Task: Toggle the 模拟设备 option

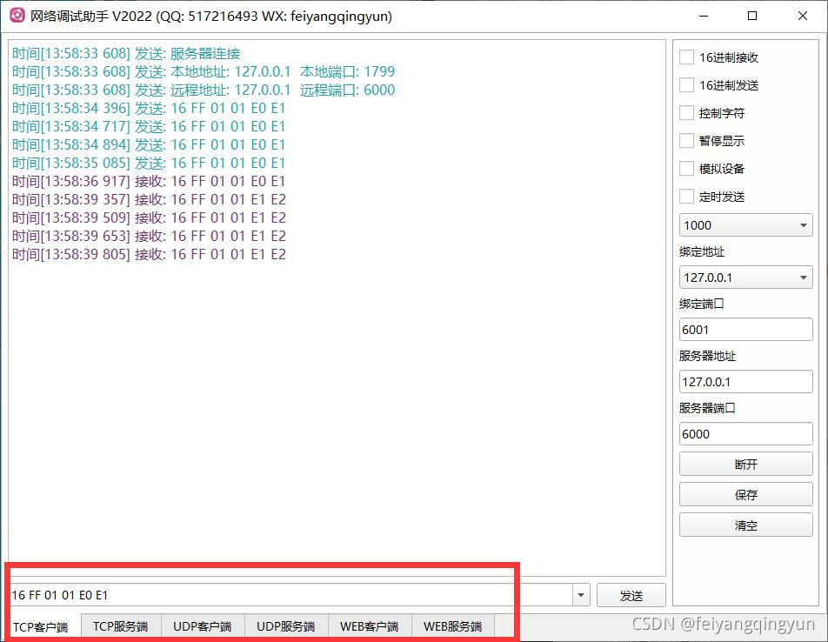Action: (x=686, y=169)
